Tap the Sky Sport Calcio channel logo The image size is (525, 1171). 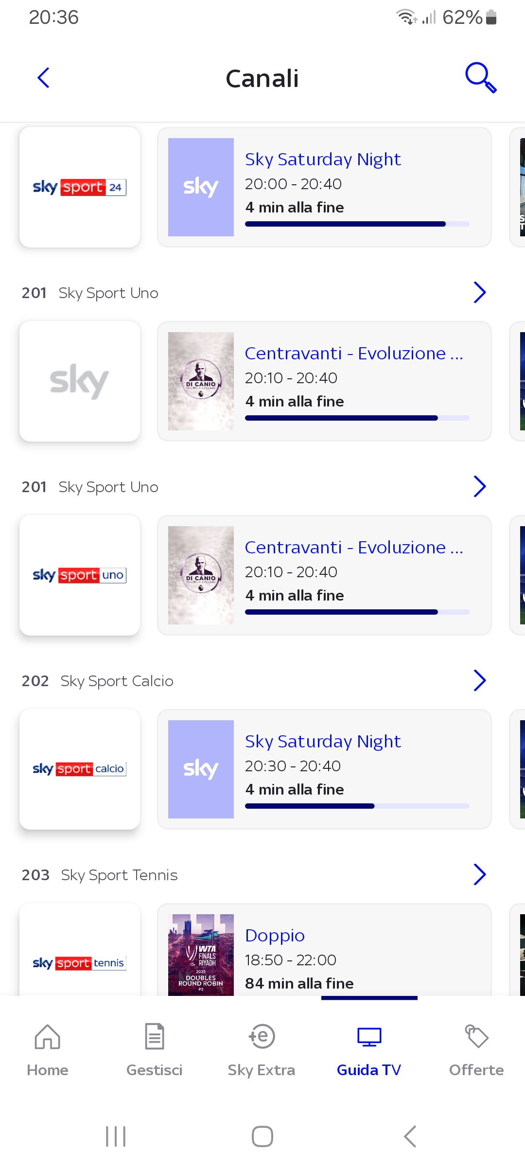[80, 769]
